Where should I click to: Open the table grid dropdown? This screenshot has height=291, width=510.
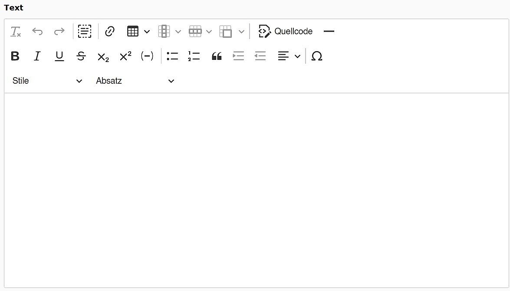[x=147, y=31]
